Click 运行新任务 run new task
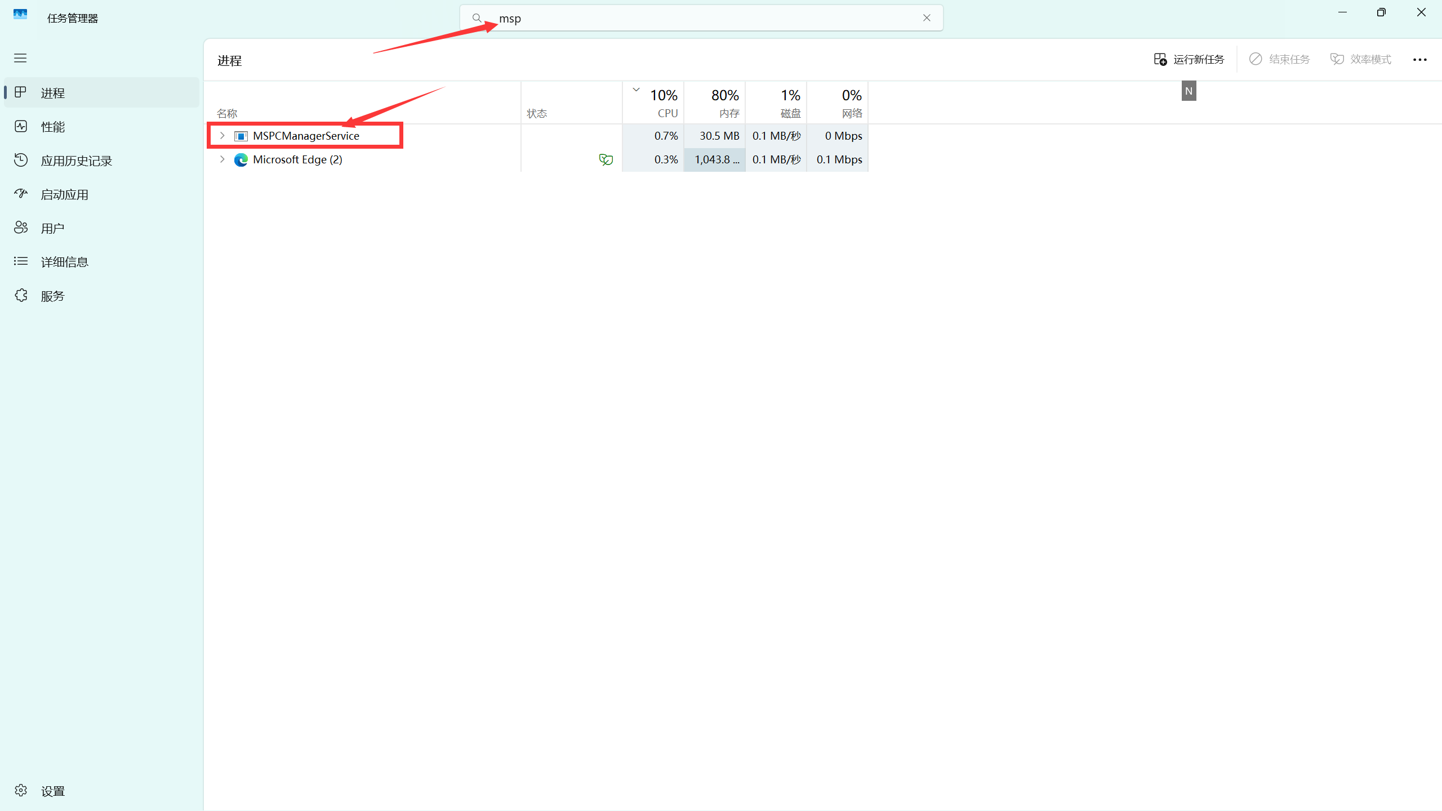 coord(1189,59)
